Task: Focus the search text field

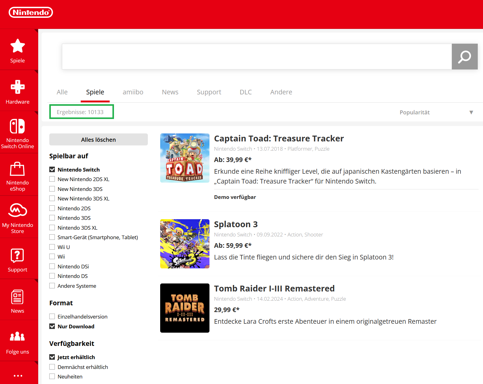Action: click(257, 57)
